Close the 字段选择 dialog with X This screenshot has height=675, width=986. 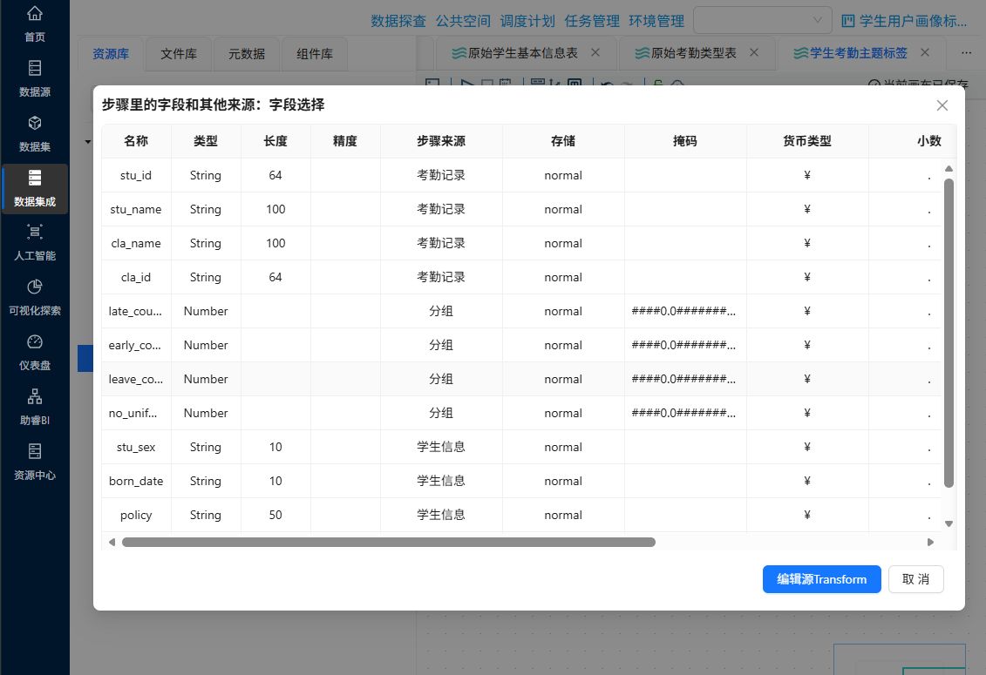[x=942, y=105]
